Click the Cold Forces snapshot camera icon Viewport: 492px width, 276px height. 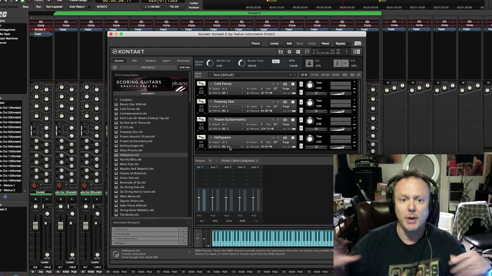click(x=285, y=84)
